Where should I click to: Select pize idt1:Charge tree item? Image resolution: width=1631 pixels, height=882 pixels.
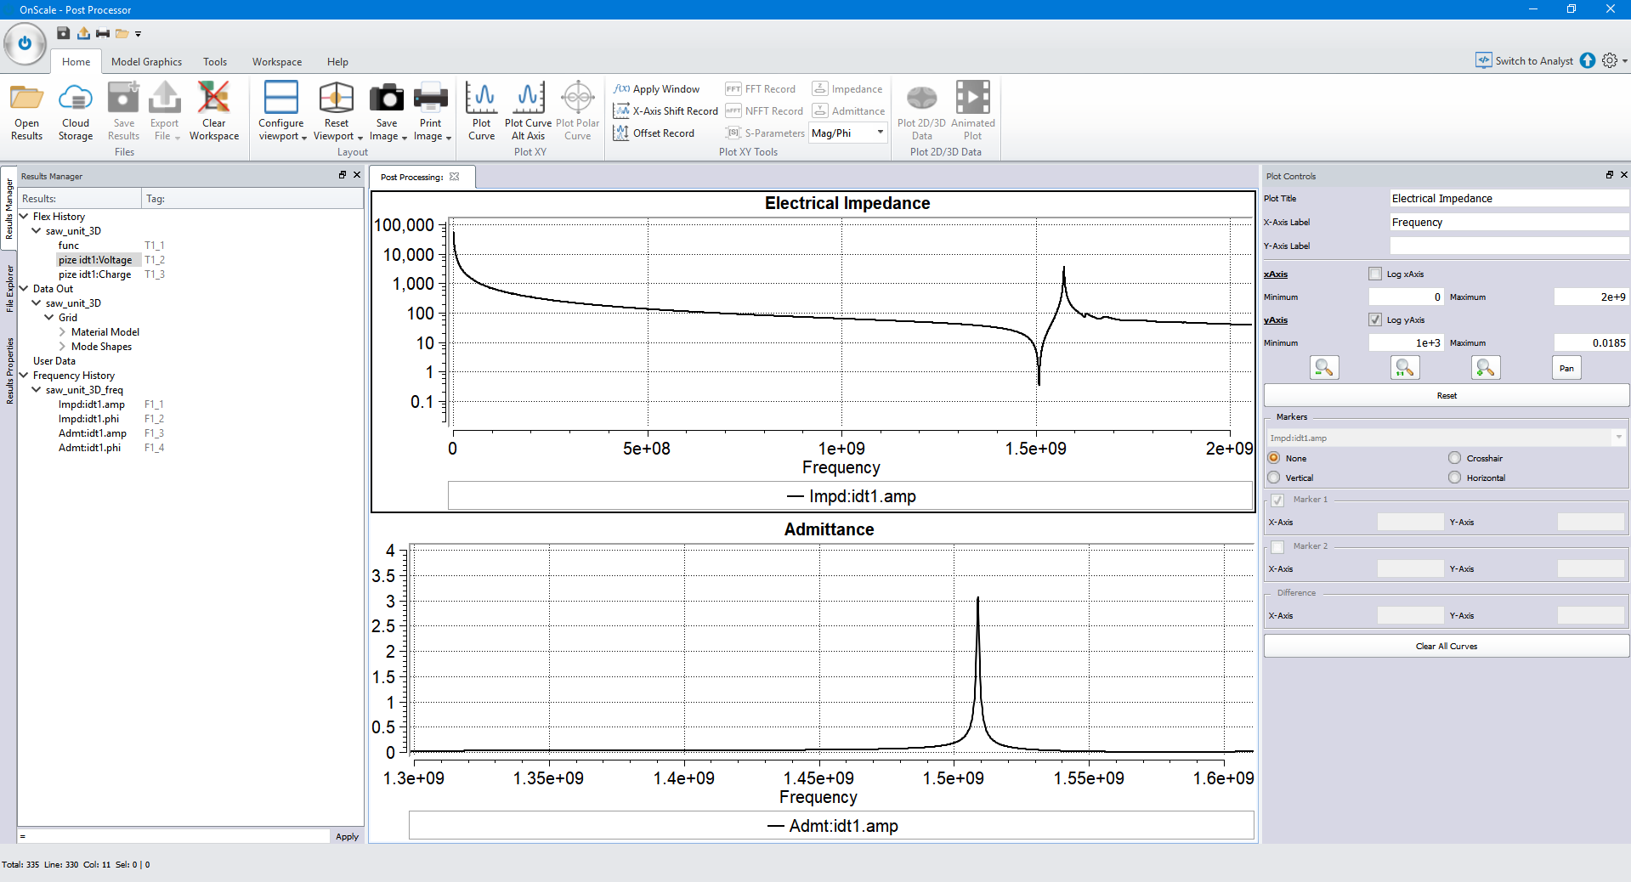coord(94,274)
